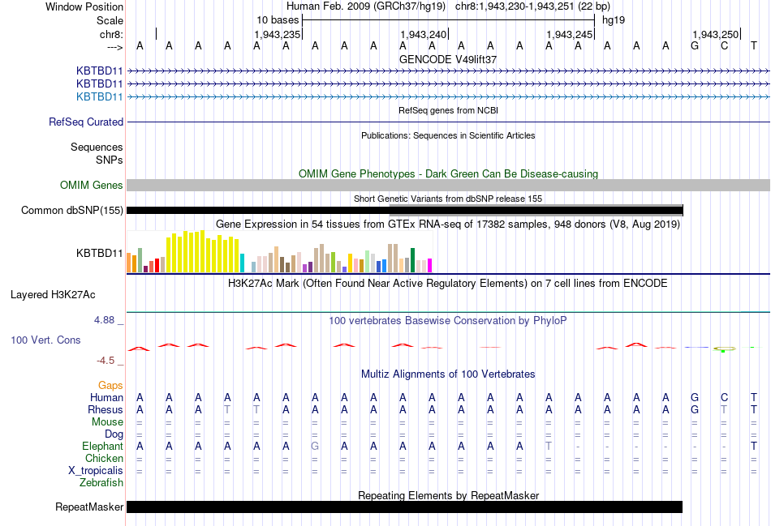Viewport: 771px width, 526px height.
Task: Click the 100 Vert. Cons label
Action: click(x=45, y=340)
